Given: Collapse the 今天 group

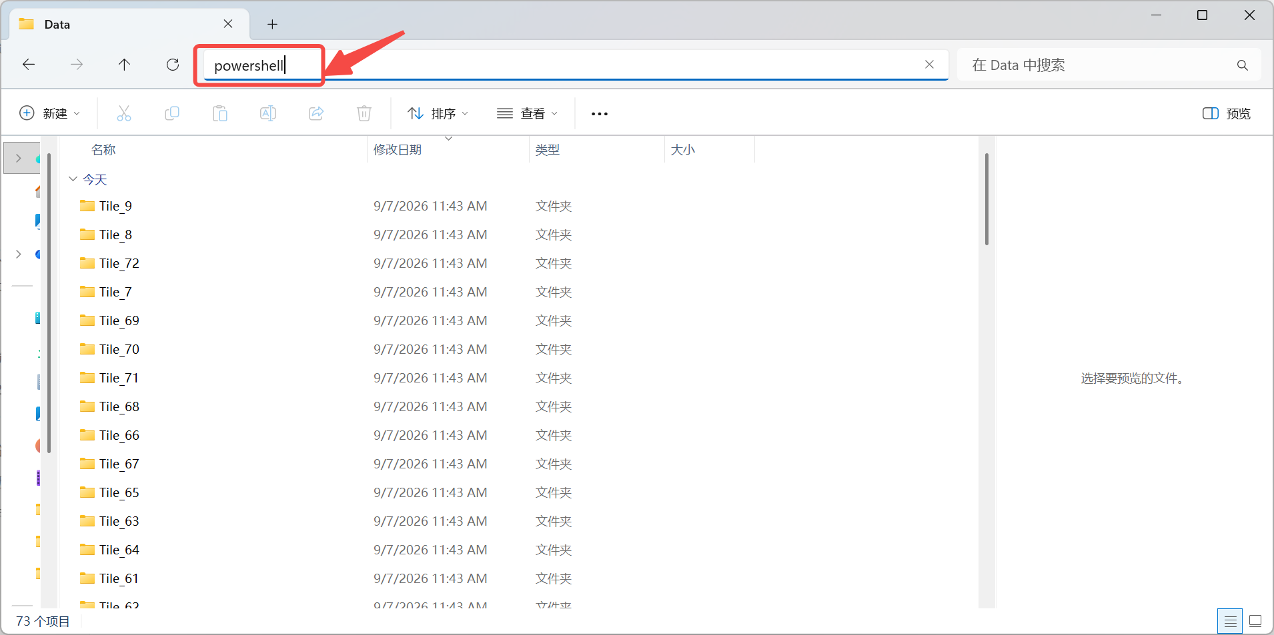Looking at the screenshot, I should coord(73,179).
